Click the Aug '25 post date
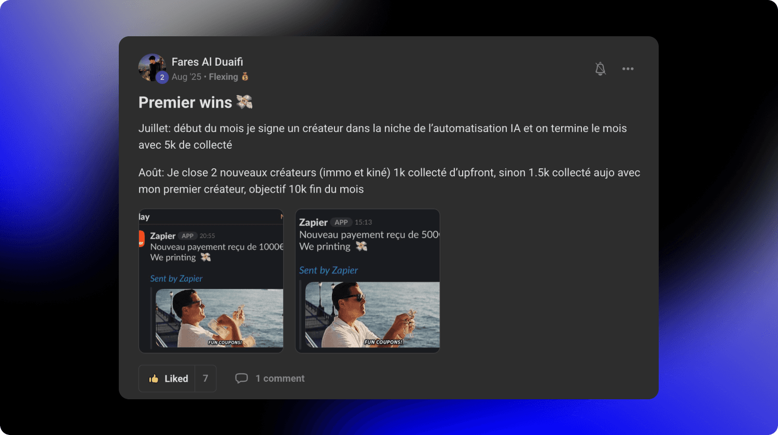Viewport: 778px width, 435px height. tap(186, 77)
